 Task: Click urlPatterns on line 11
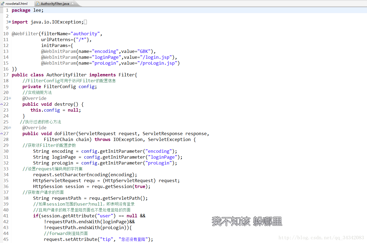(56, 40)
